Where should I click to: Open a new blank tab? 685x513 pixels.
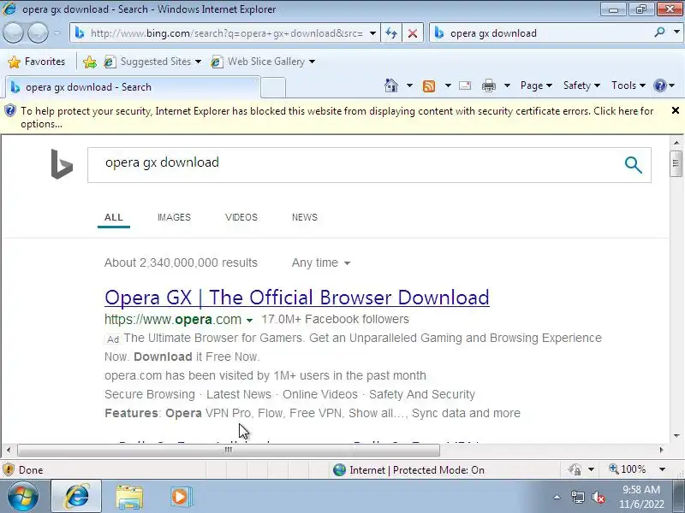273,87
